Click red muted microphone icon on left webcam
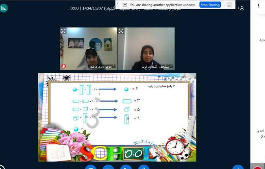This screenshot has width=265, height=169. pos(64,66)
